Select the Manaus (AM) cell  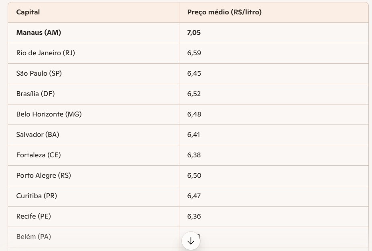coord(39,33)
